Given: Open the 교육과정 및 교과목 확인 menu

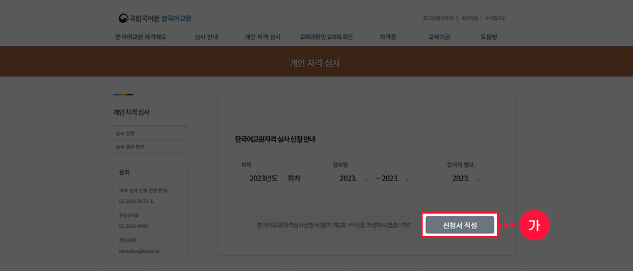Looking at the screenshot, I should [326, 37].
